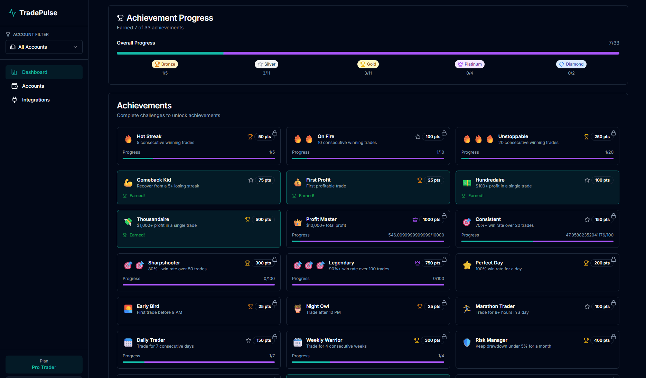Click the shield icon on Risk Manager
Image resolution: width=646 pixels, height=378 pixels.
pos(467,342)
